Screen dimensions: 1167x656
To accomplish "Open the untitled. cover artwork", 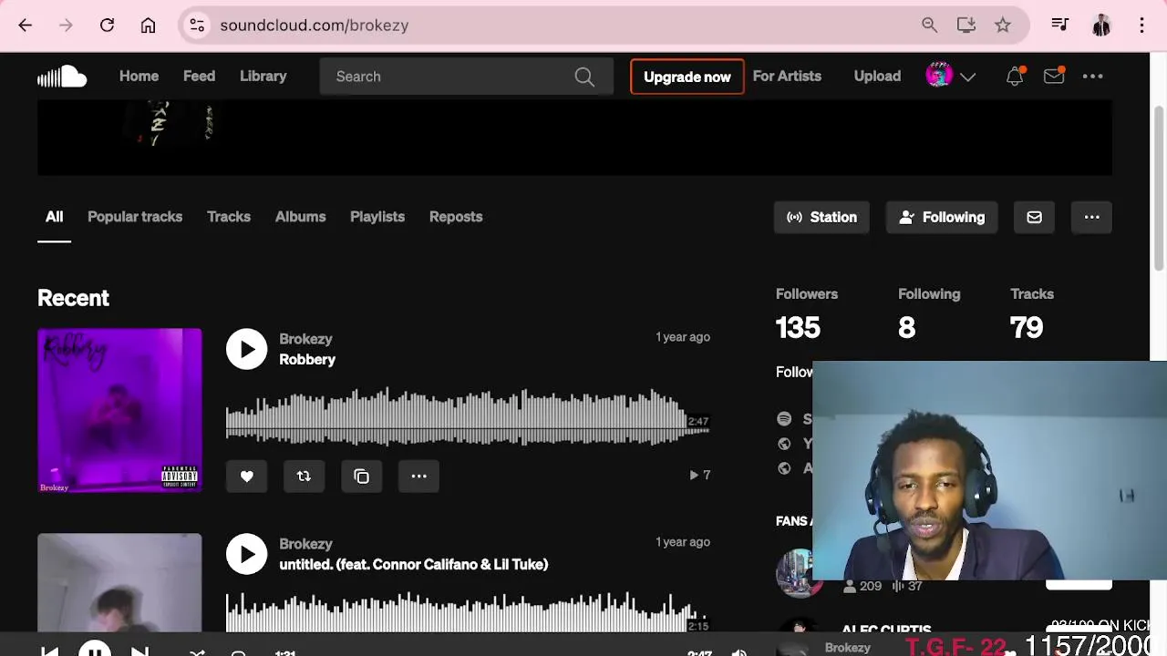I will click(119, 583).
